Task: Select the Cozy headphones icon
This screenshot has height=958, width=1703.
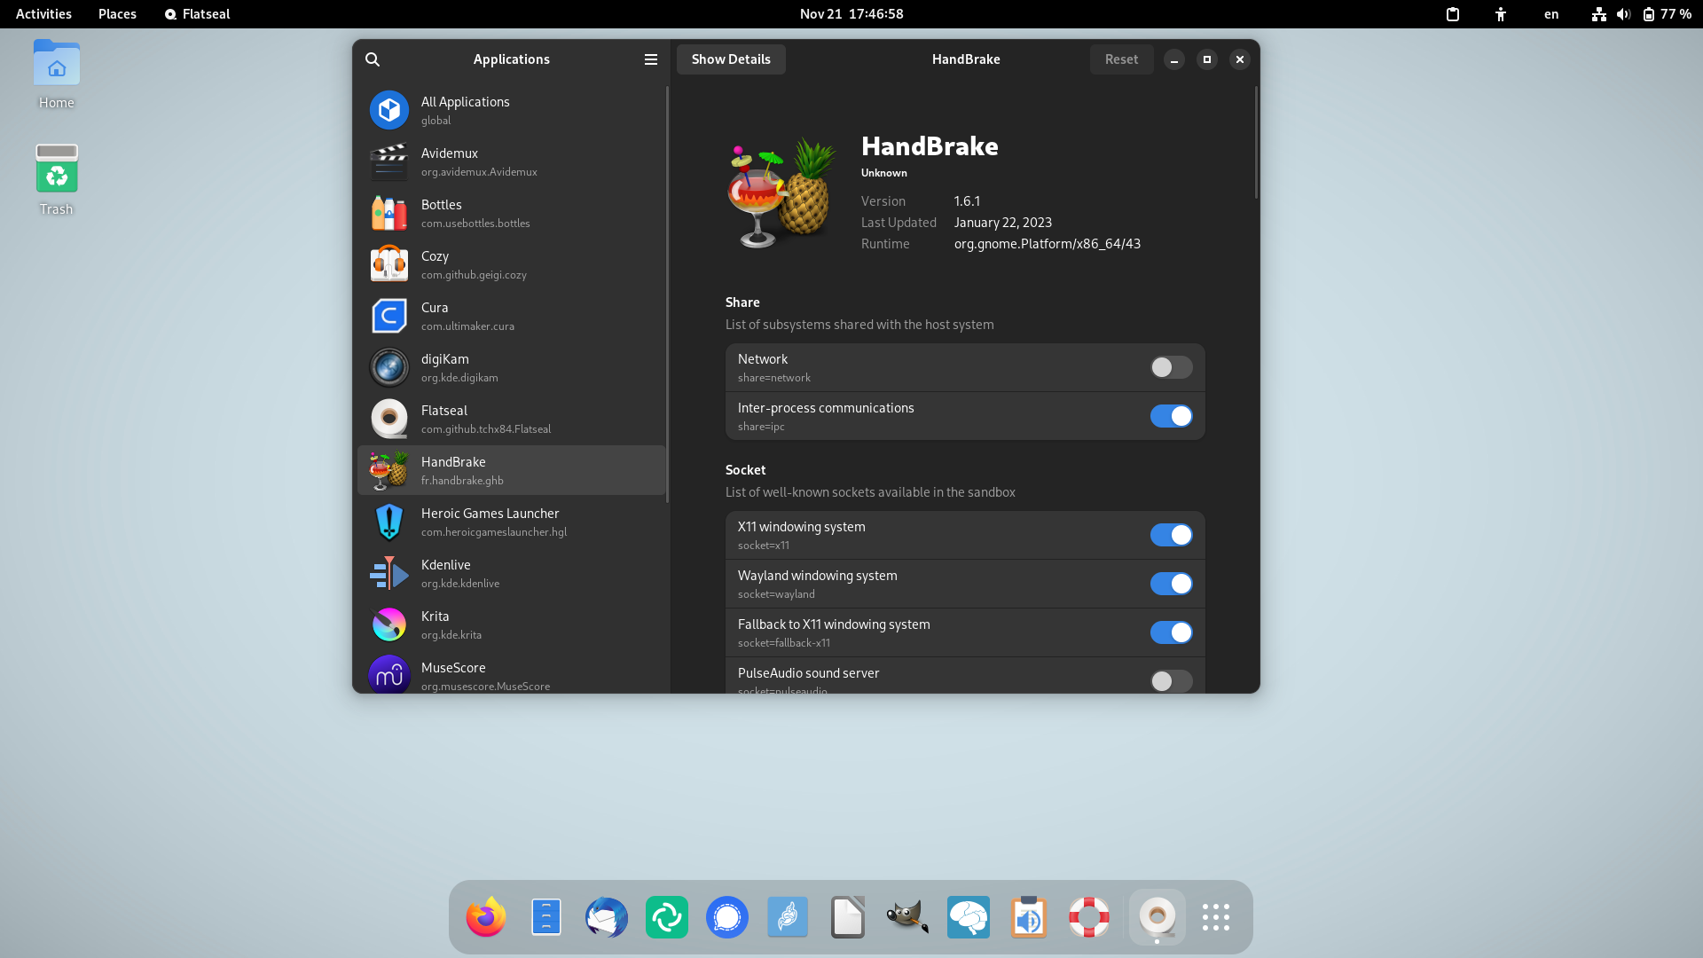Action: pyautogui.click(x=389, y=264)
